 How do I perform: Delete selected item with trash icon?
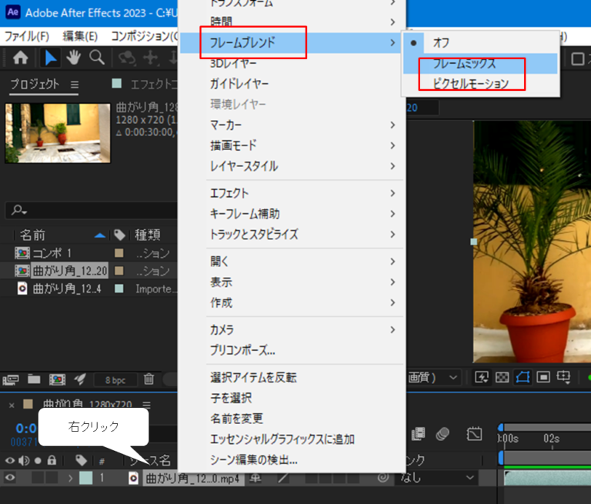[149, 379]
